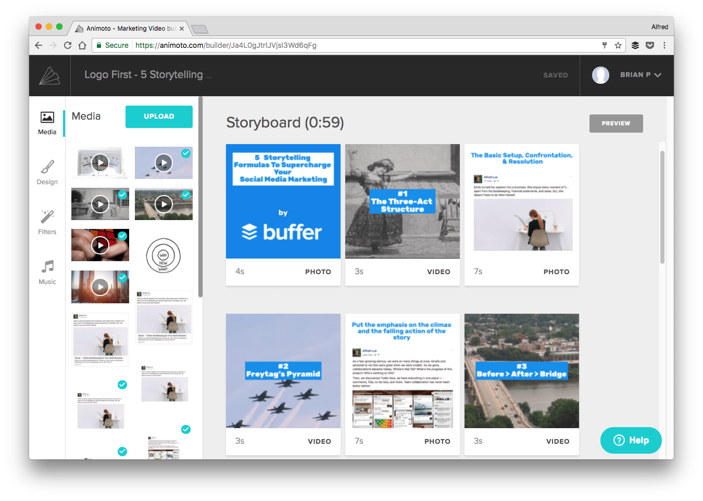
Task: Click the Storyboard vertical scrollbar
Action: click(x=662, y=207)
